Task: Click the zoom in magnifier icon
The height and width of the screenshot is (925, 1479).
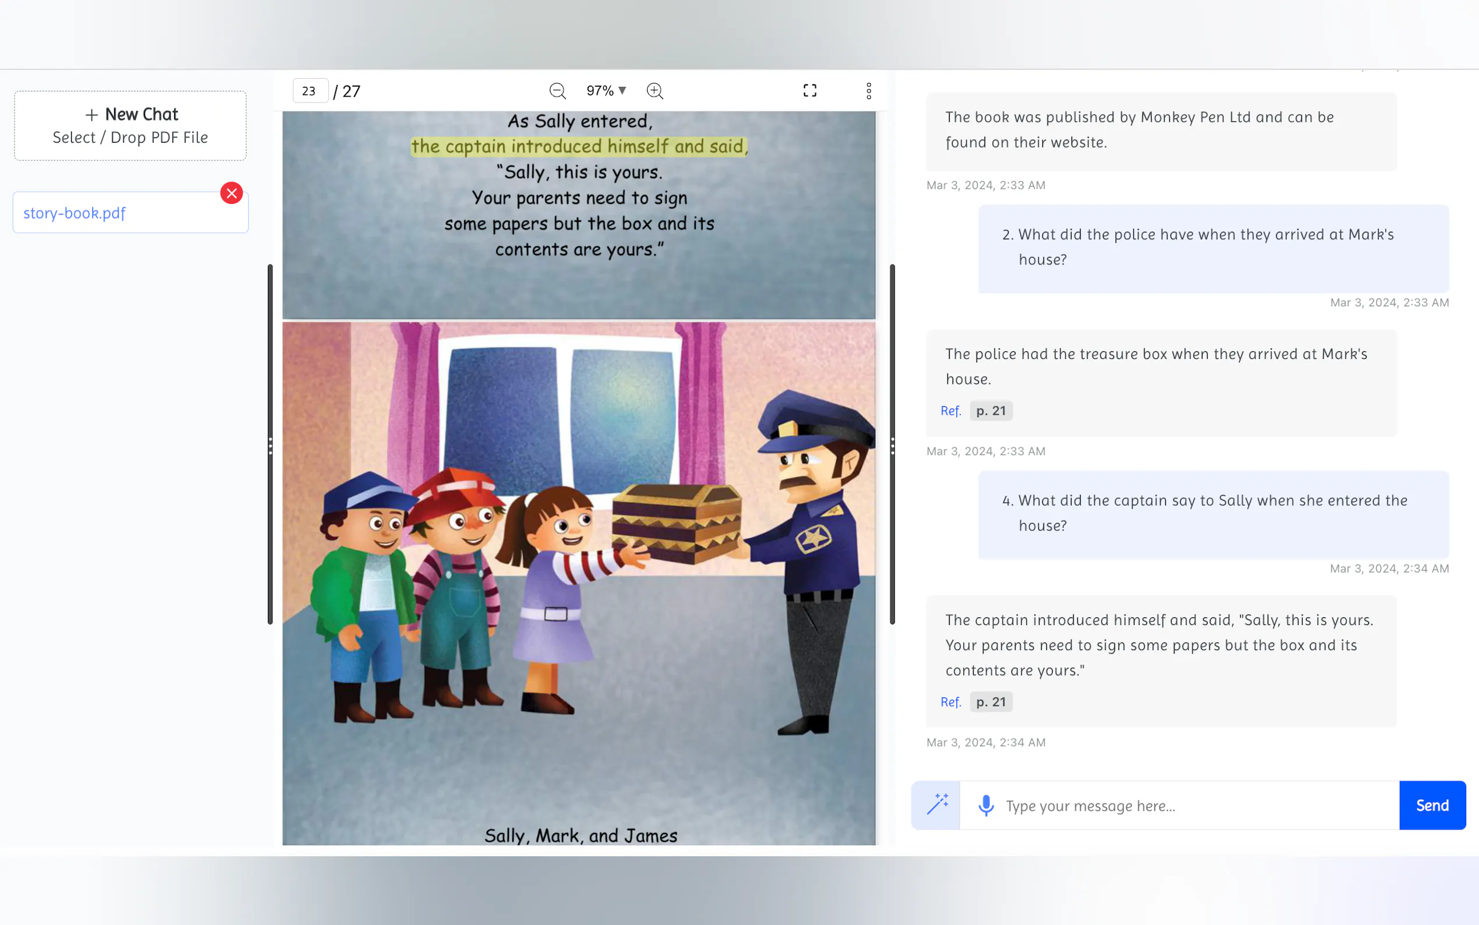Action: coord(654,91)
